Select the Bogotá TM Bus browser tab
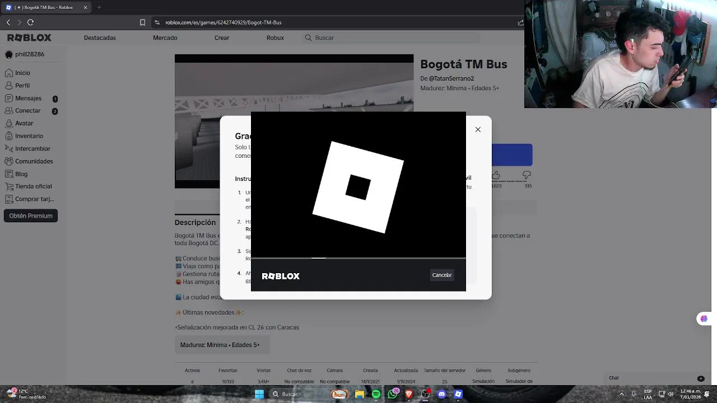Image resolution: width=717 pixels, height=403 pixels. (x=46, y=7)
